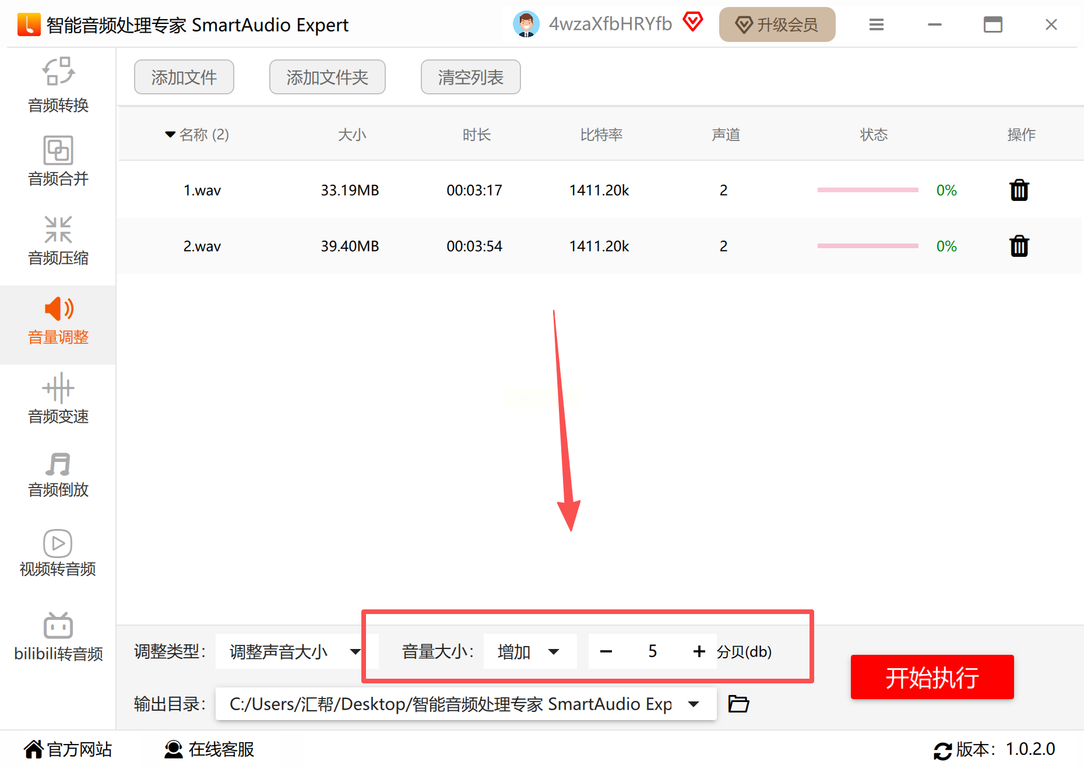Click the 添加文件 button

coord(184,77)
